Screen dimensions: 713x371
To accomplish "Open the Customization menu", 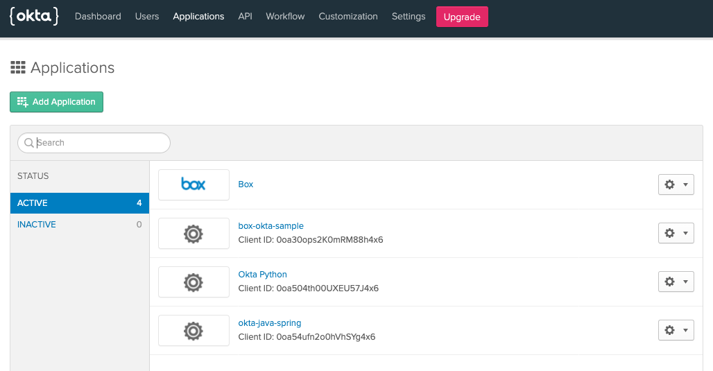I will (x=348, y=17).
